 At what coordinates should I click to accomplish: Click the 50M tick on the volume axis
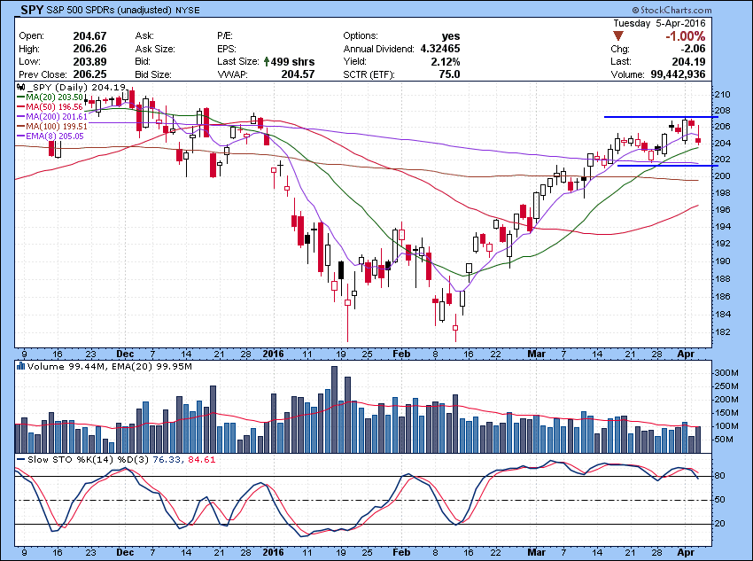725,439
